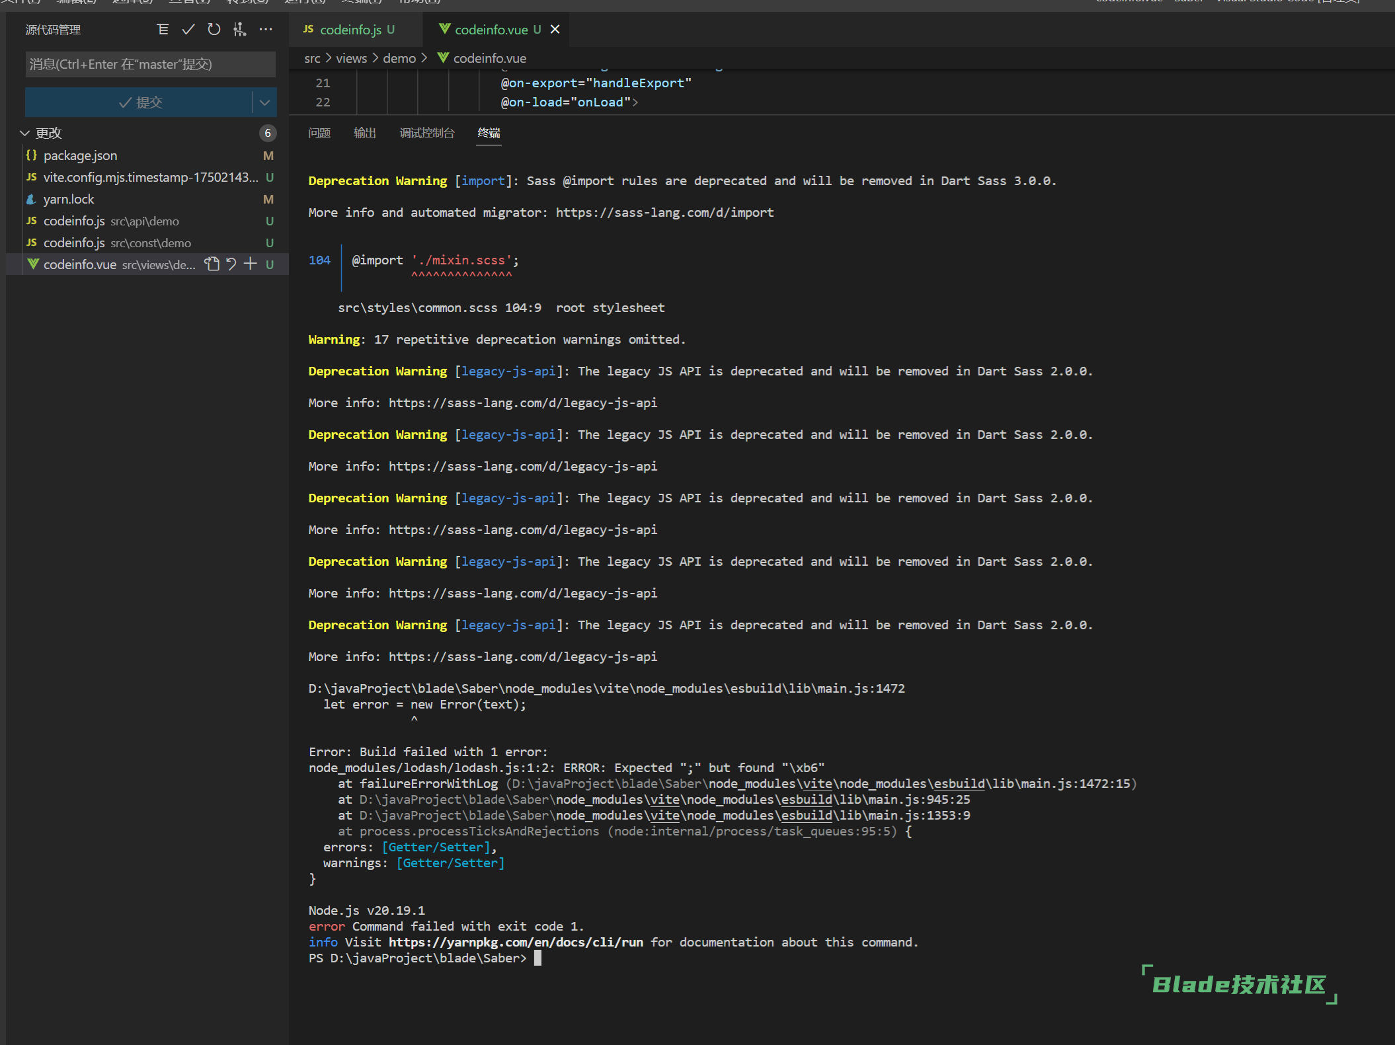Stage changes with plus on codeinfo.vue row

pyautogui.click(x=251, y=264)
